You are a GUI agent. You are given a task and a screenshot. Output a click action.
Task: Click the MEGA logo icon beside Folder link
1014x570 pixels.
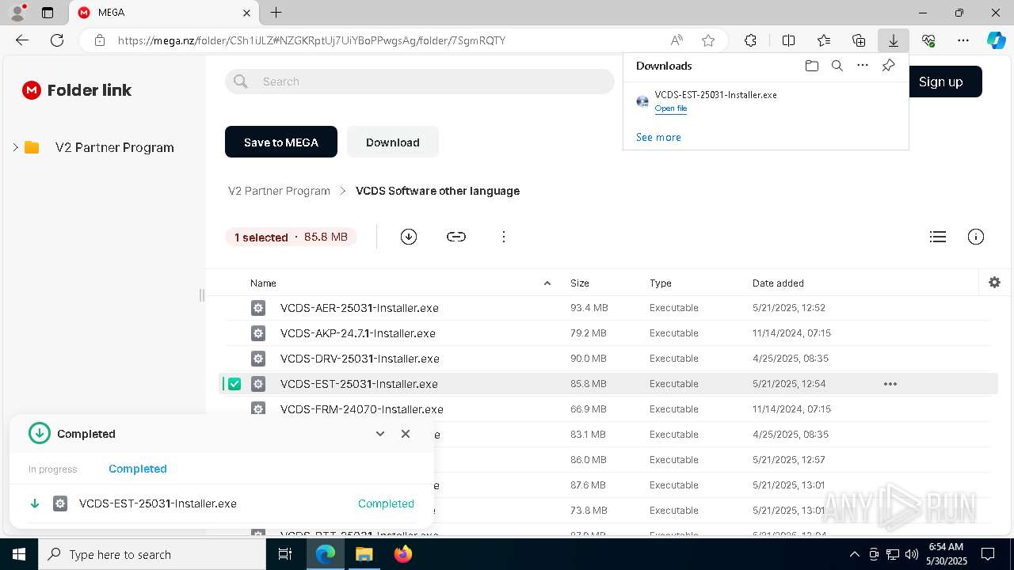click(x=32, y=90)
